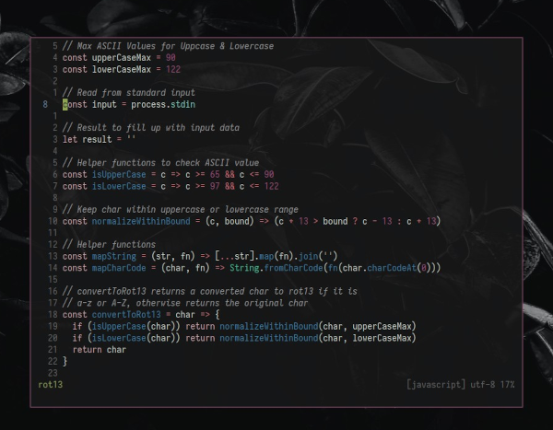
Task: Click 'convertToRot13' in its const declaration
Action: [126, 315]
